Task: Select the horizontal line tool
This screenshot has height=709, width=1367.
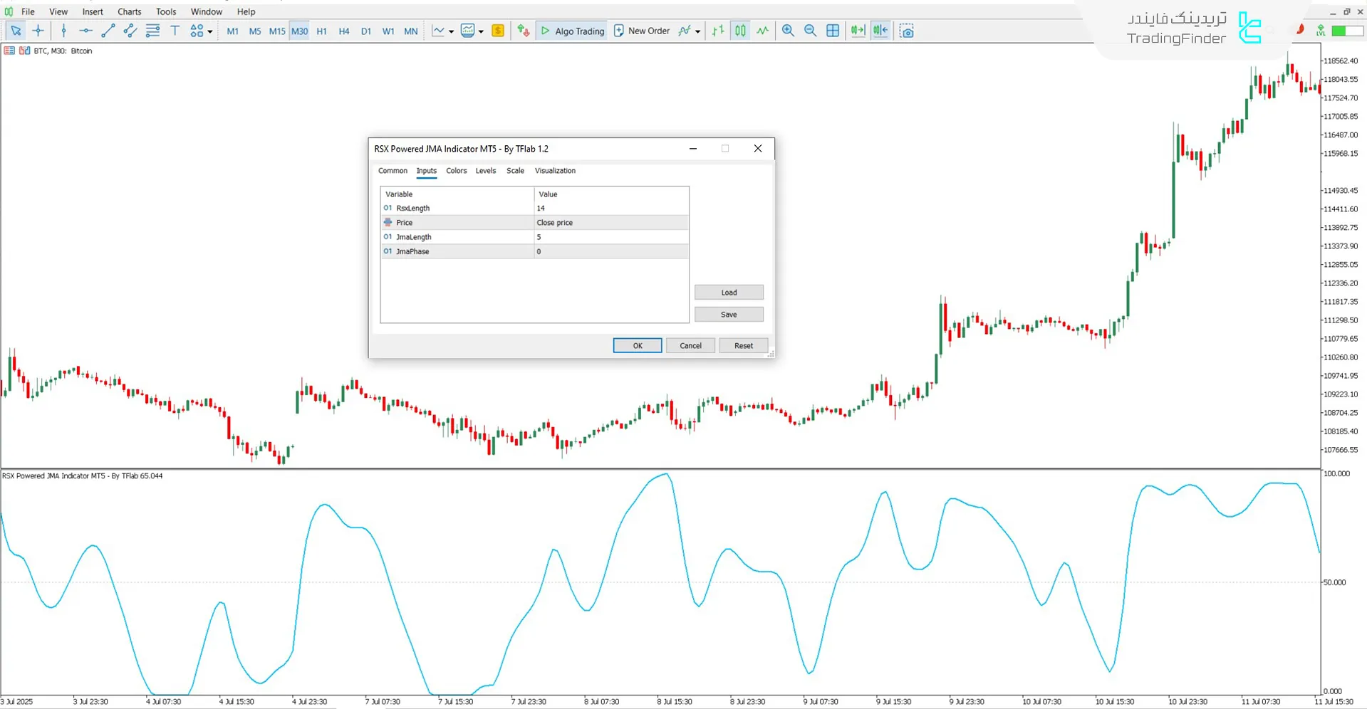Action: coord(85,31)
